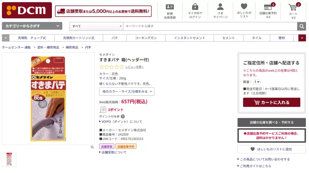
Task: Go to 補修用品 breadcrumb
Action: click(72, 47)
